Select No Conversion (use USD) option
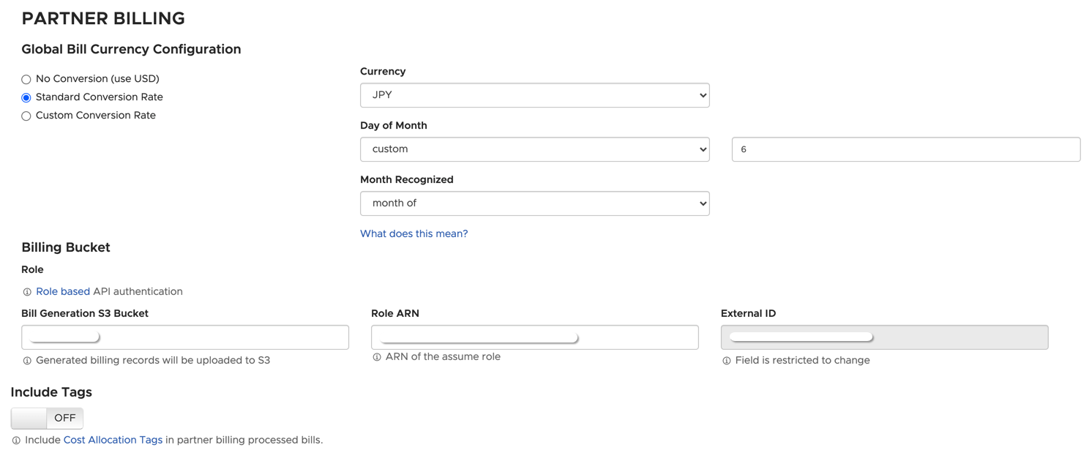The height and width of the screenshot is (453, 1092). pyautogui.click(x=26, y=79)
